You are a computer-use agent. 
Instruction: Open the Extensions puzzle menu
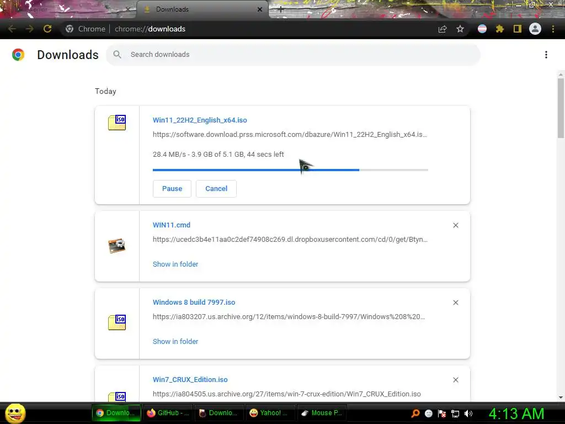(x=499, y=29)
